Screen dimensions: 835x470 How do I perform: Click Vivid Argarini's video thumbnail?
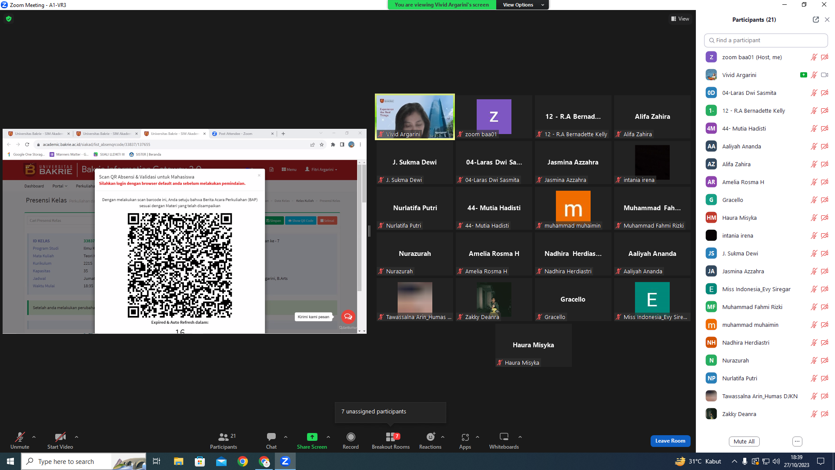point(415,117)
